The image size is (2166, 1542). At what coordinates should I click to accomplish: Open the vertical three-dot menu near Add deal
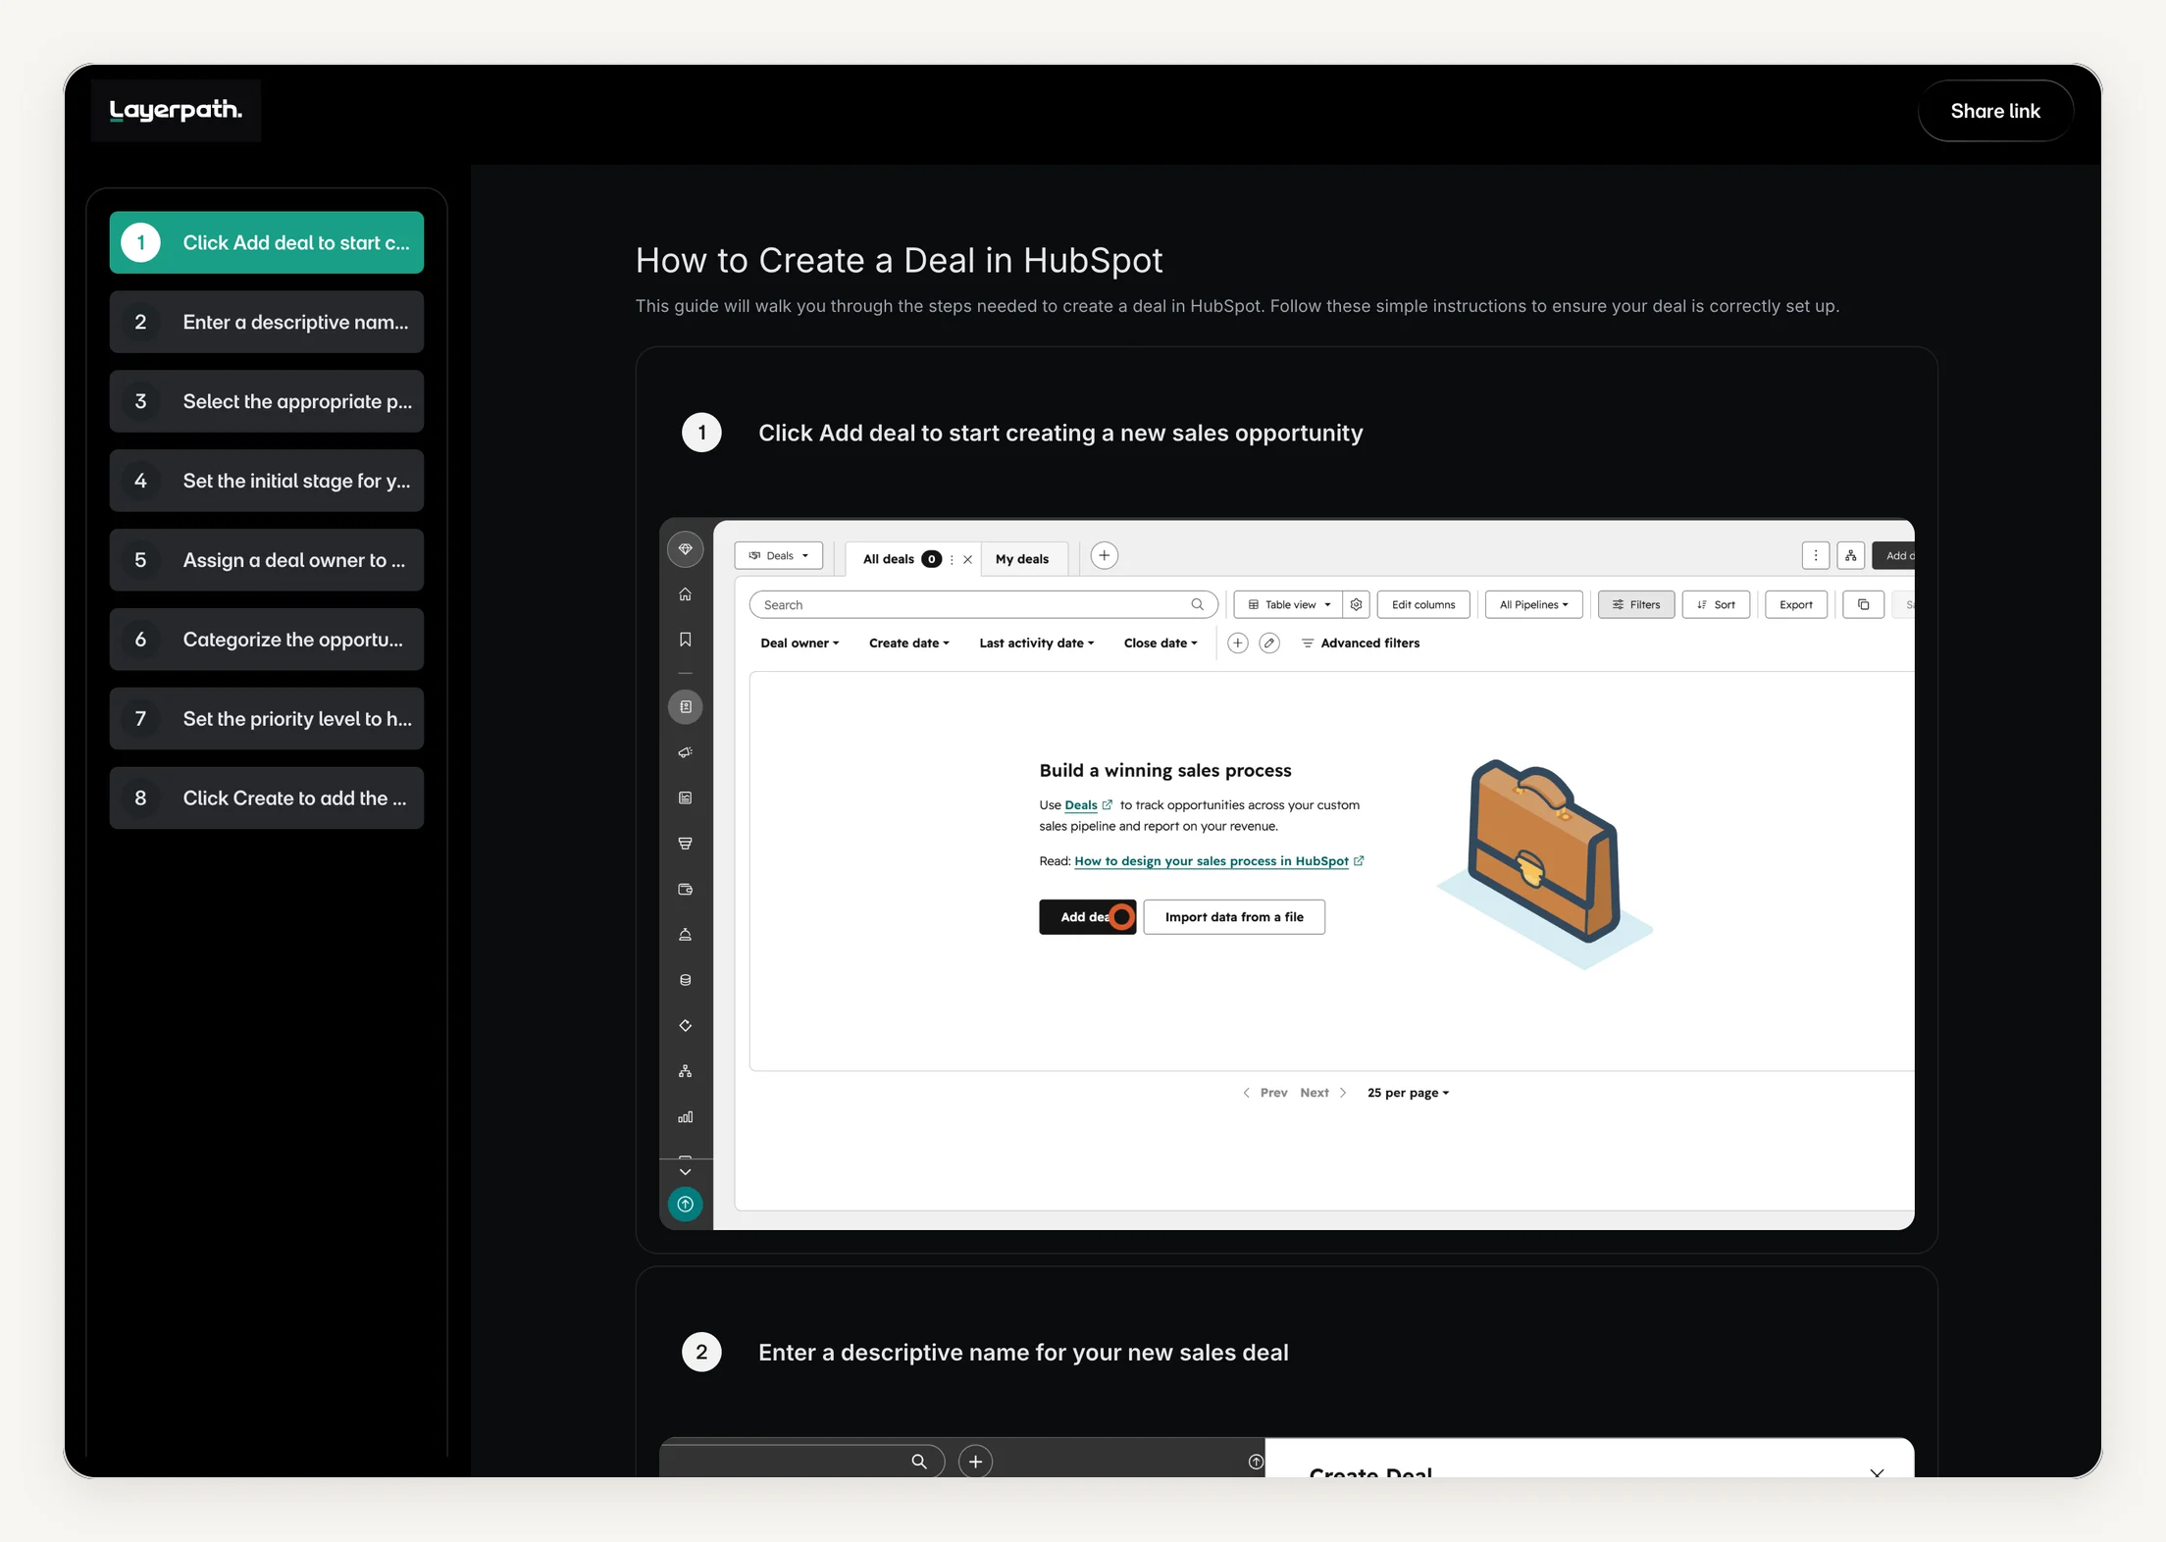click(x=1816, y=555)
